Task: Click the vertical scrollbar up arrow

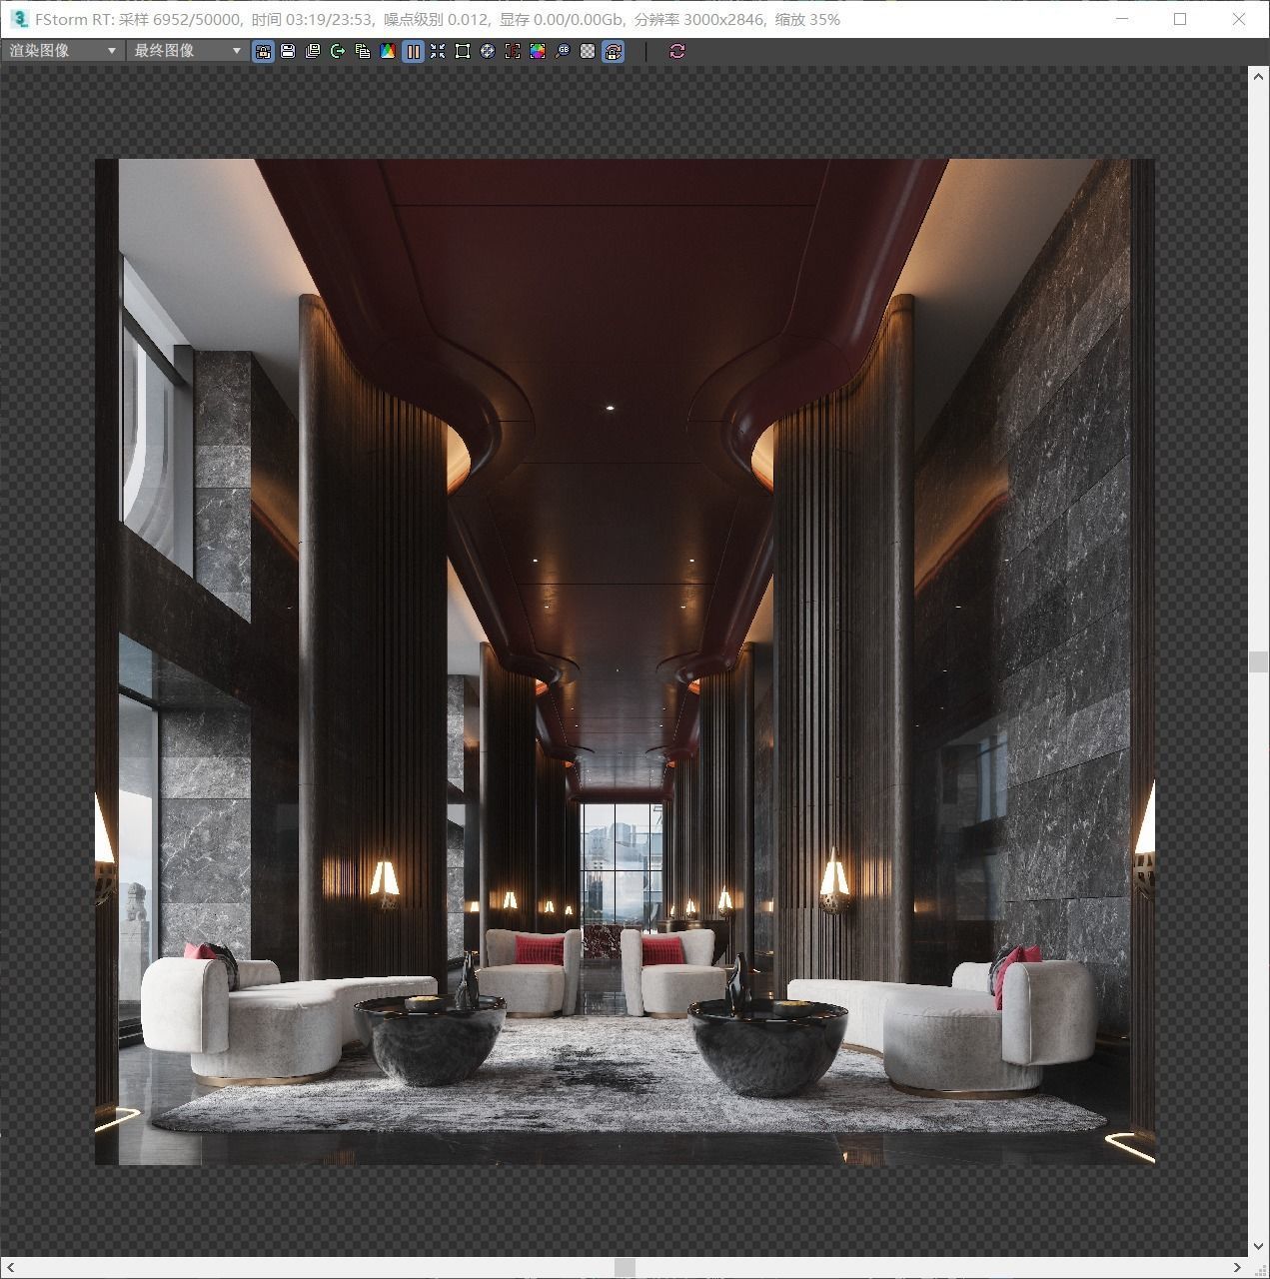Action: [1259, 76]
